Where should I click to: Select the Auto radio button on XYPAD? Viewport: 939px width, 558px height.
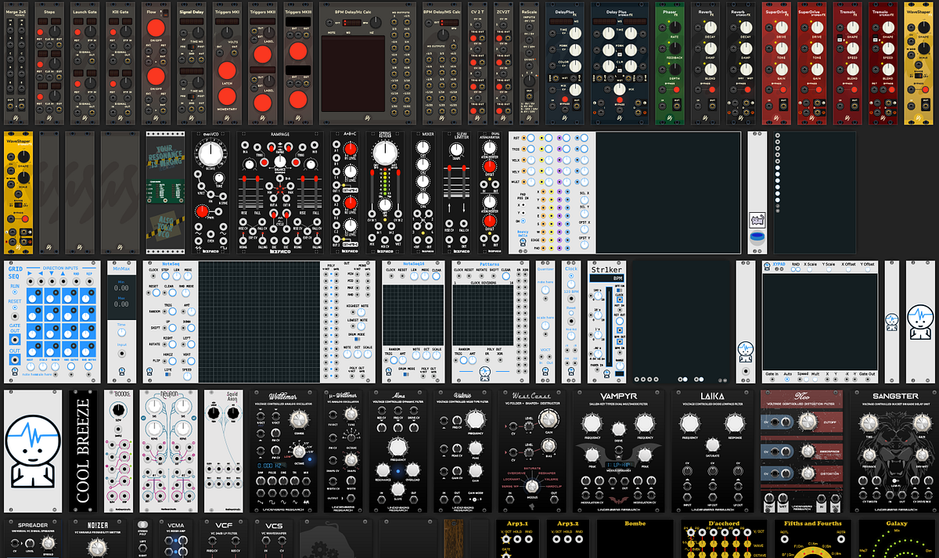[x=788, y=378]
